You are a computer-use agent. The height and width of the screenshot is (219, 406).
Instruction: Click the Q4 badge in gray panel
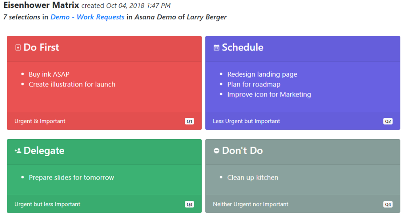click(x=388, y=204)
